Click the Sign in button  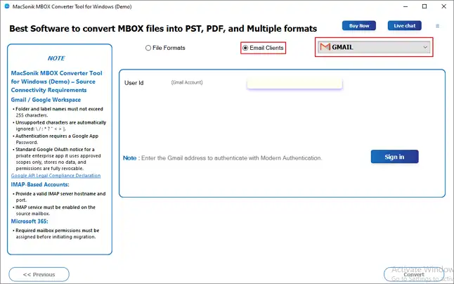(x=394, y=157)
